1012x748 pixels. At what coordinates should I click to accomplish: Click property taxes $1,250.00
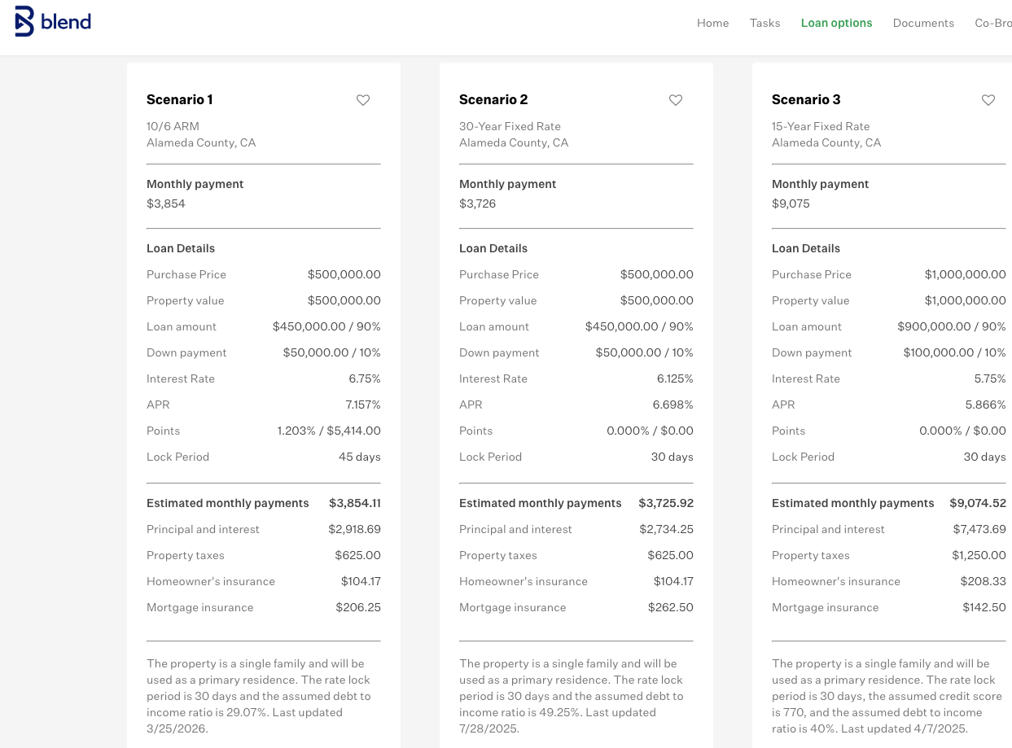coord(979,555)
